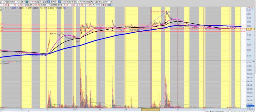
Task: Select the 초 (second) chart period
Action: click(51, 2)
